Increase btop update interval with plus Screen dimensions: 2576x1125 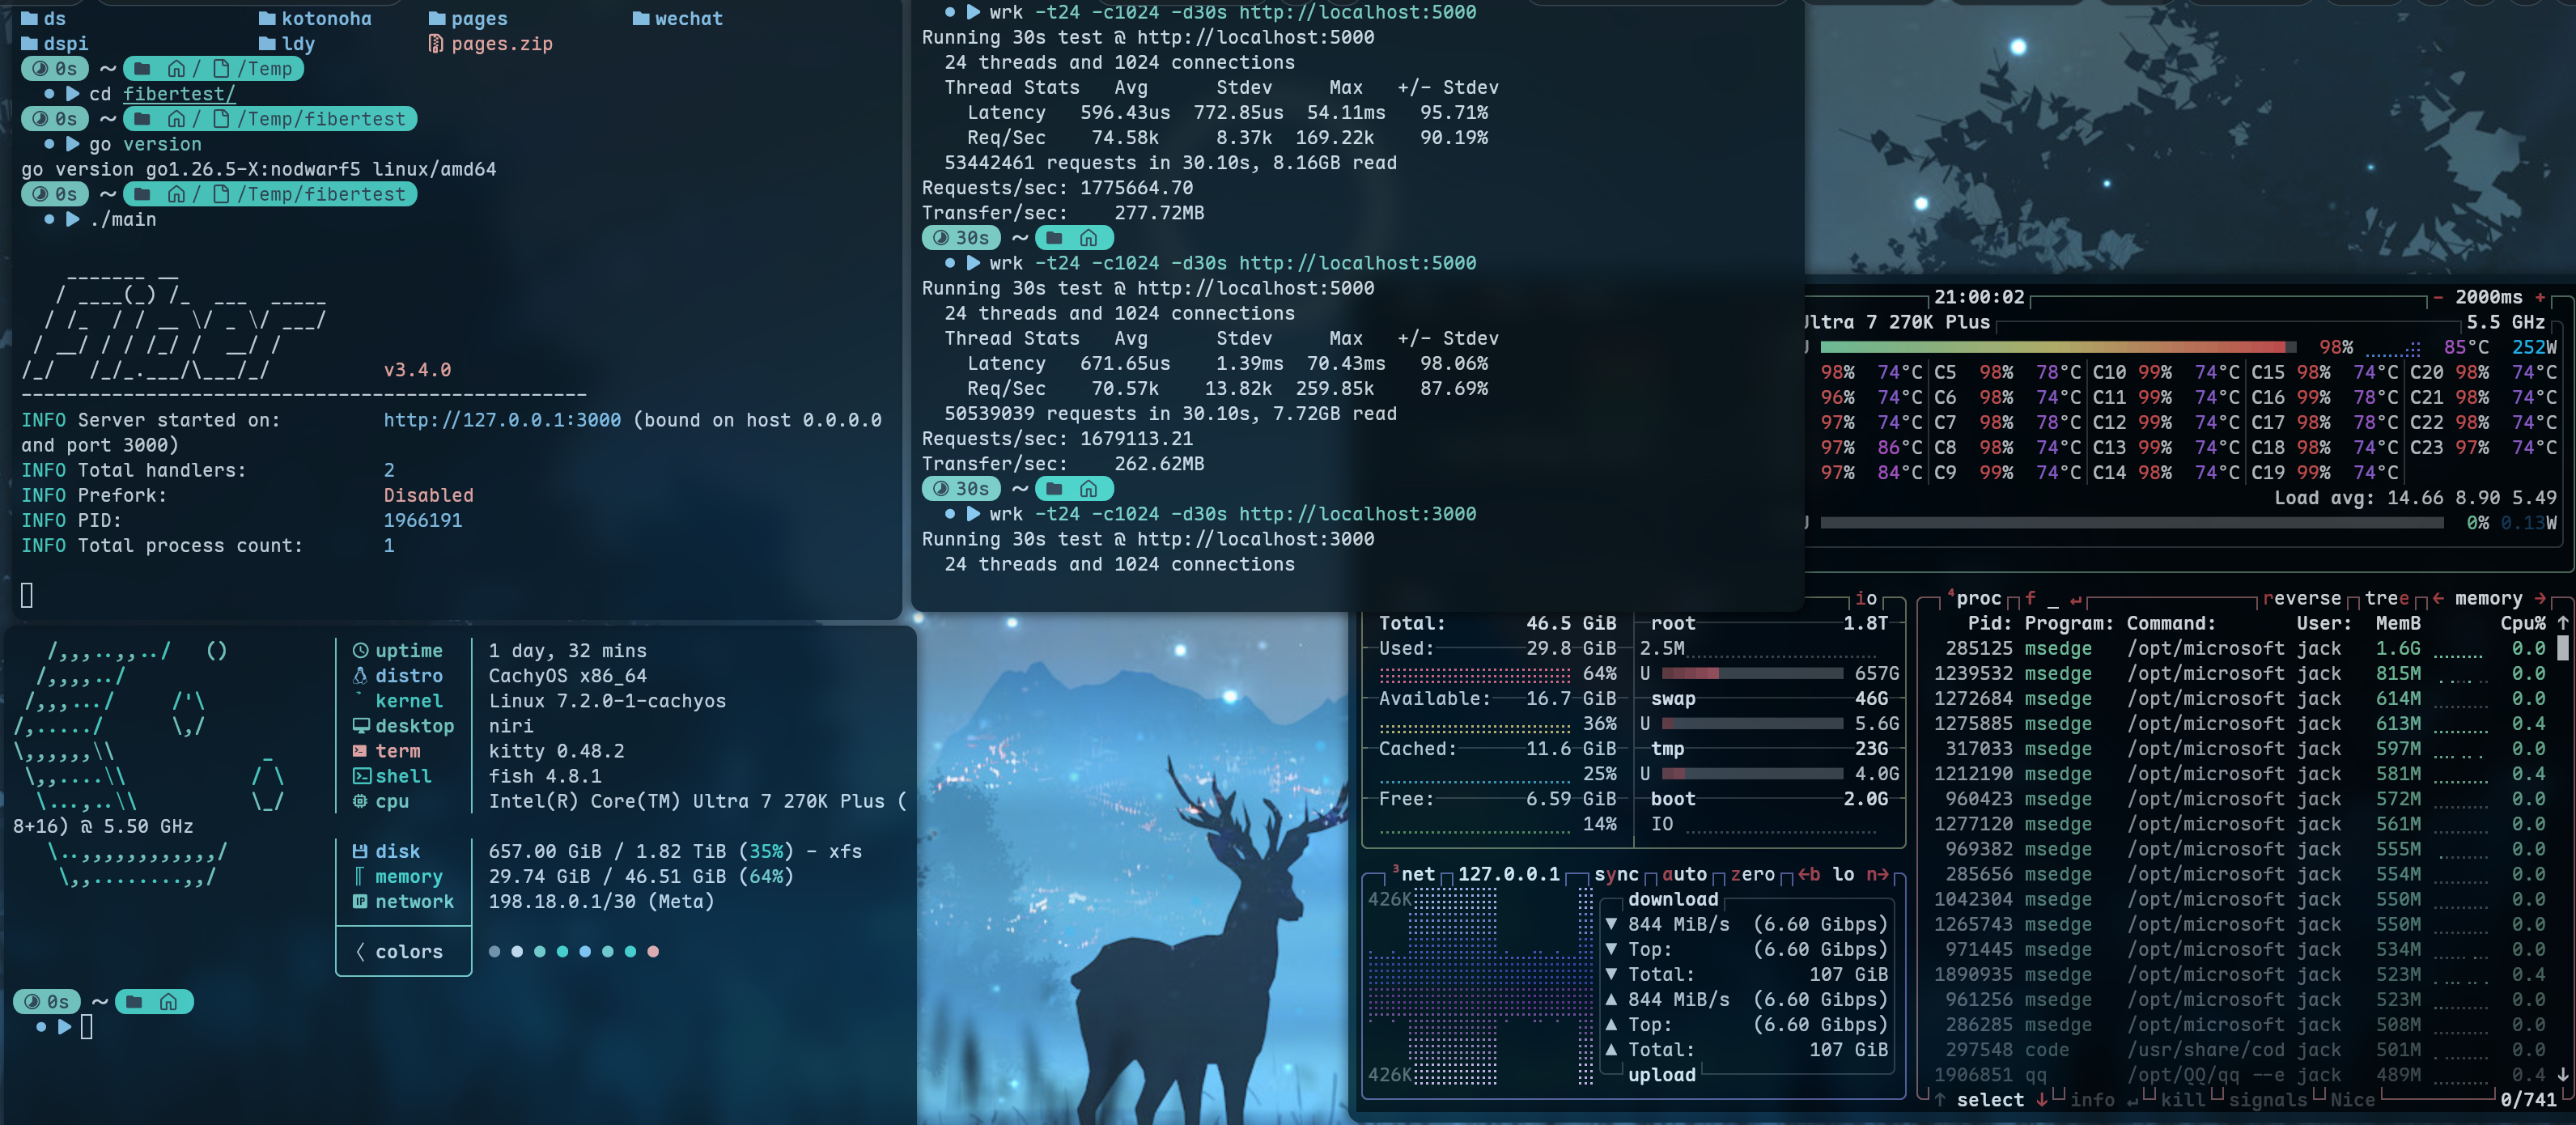point(2540,298)
